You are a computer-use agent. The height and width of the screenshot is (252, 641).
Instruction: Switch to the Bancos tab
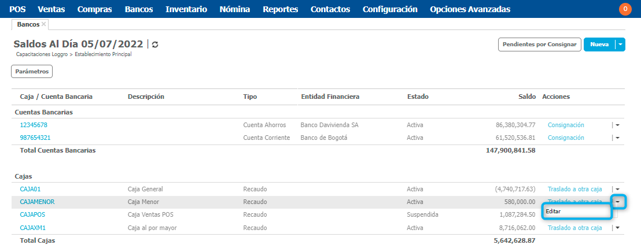point(28,24)
